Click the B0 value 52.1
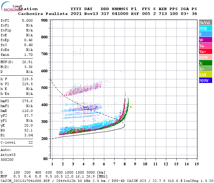 pos(28,131)
